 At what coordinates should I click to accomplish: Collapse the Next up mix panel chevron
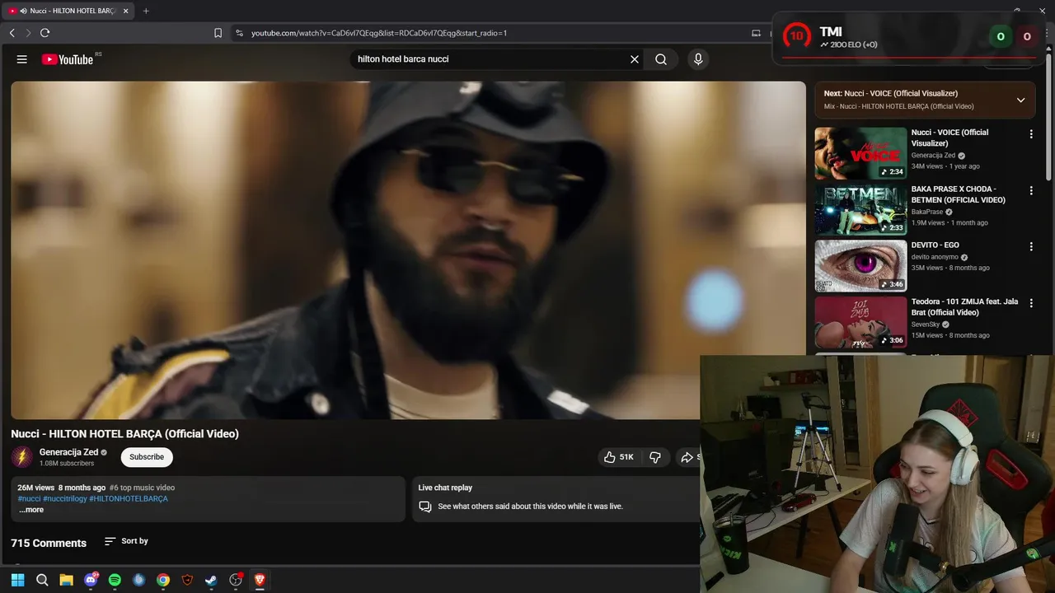(x=1020, y=100)
